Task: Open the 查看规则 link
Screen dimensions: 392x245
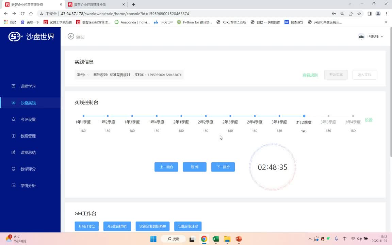Action: [310, 75]
